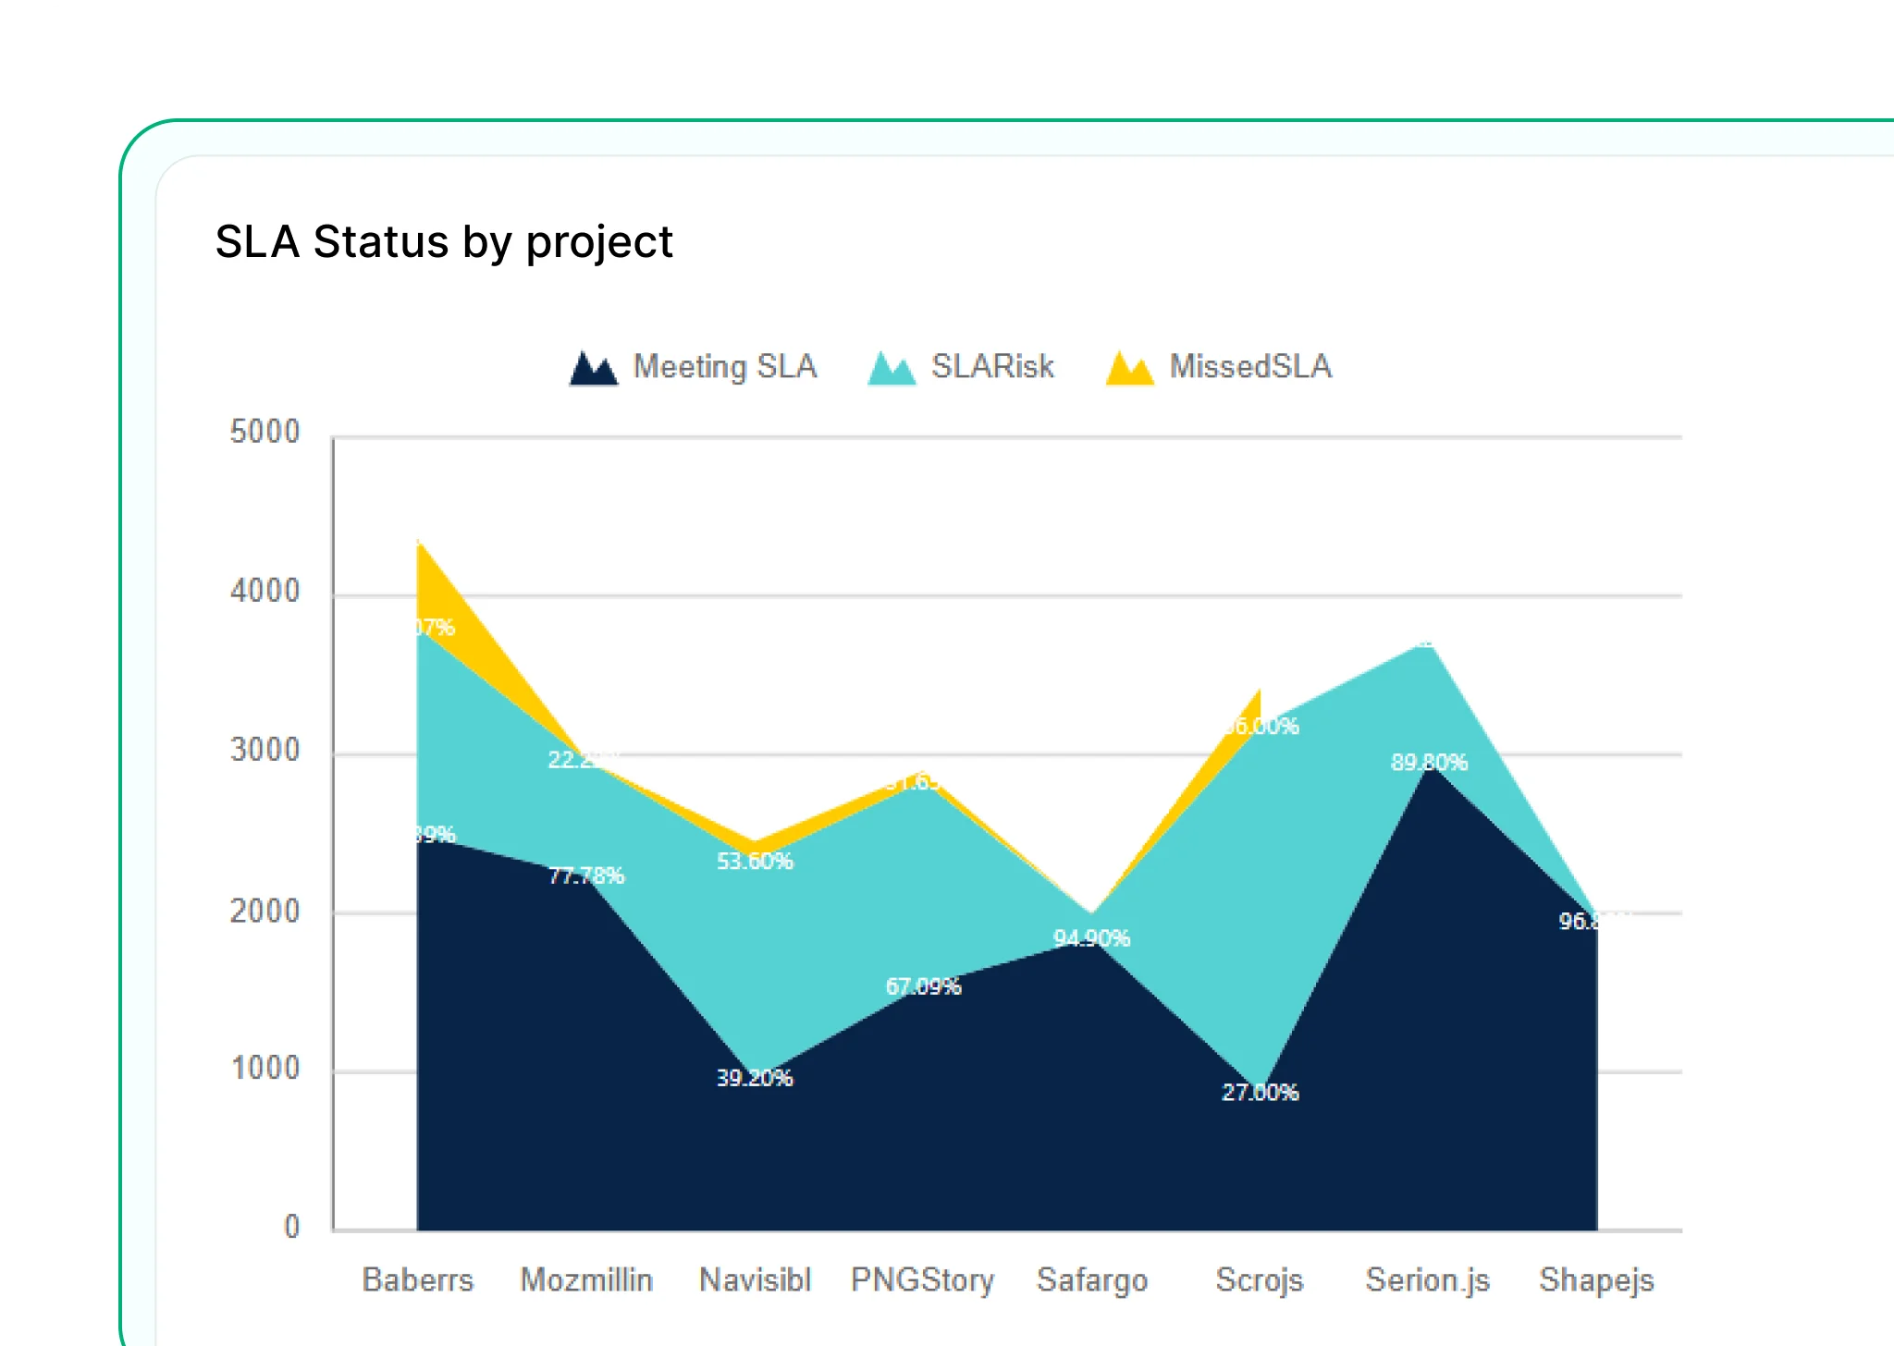Click the MissedSLA legend icon

point(1129,368)
